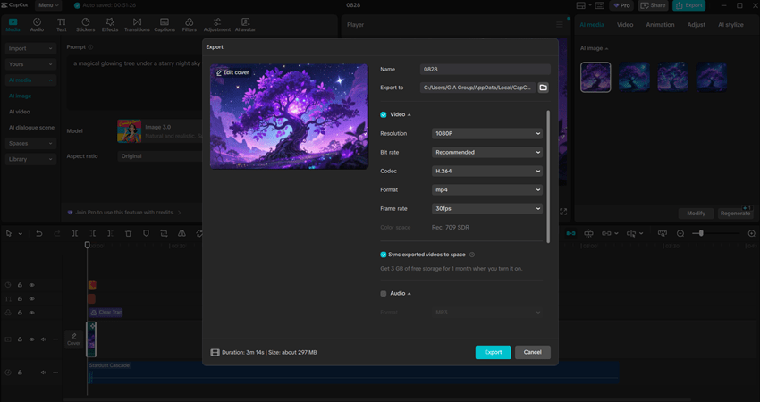The image size is (760, 402).
Task: Click the timeline zoom slider
Action: (701, 233)
